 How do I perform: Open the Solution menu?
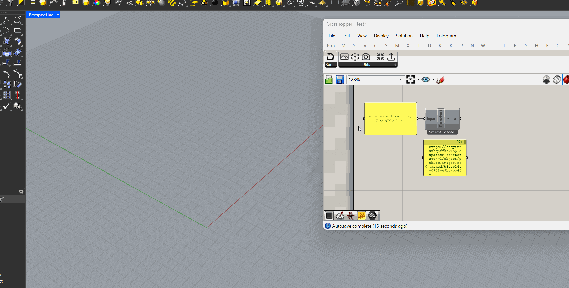pos(404,36)
